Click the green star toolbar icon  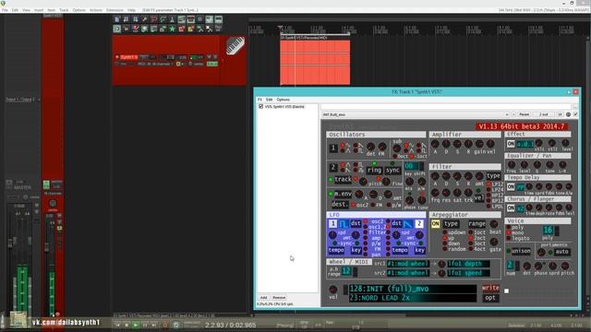tap(173, 29)
